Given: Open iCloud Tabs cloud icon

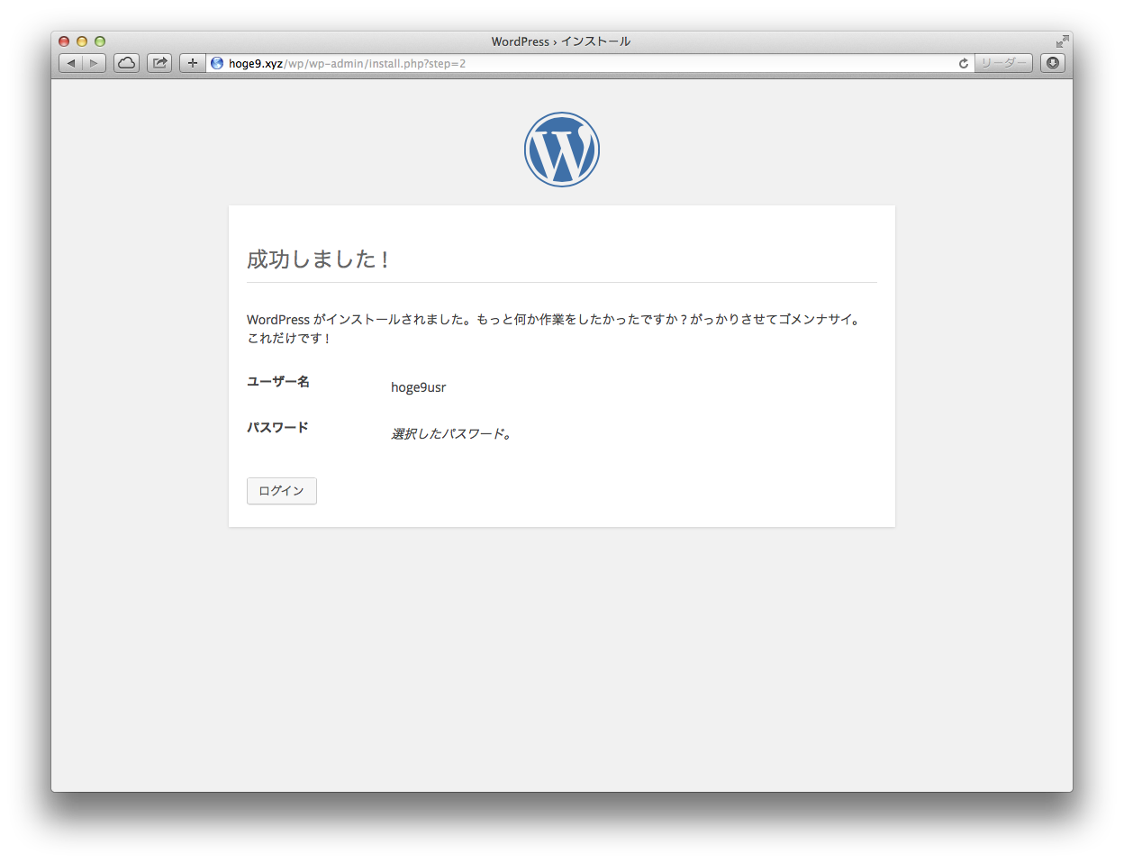Looking at the screenshot, I should point(127,63).
